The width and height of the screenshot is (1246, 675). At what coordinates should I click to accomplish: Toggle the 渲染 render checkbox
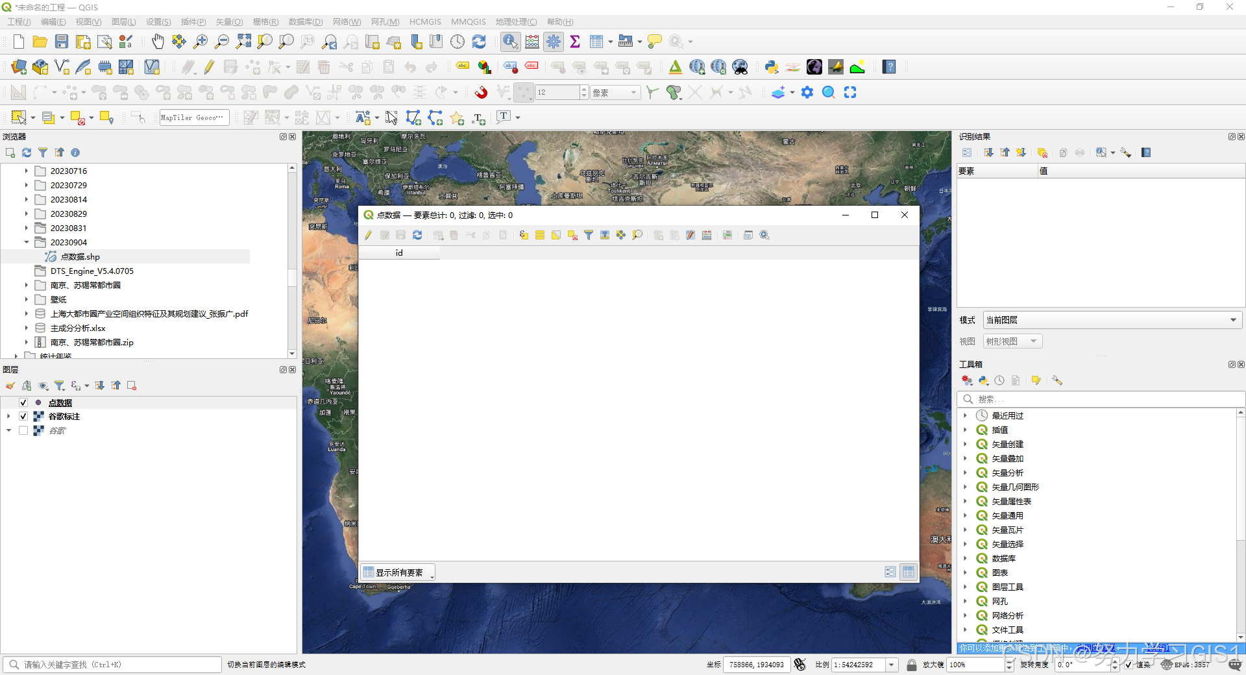tap(1129, 665)
